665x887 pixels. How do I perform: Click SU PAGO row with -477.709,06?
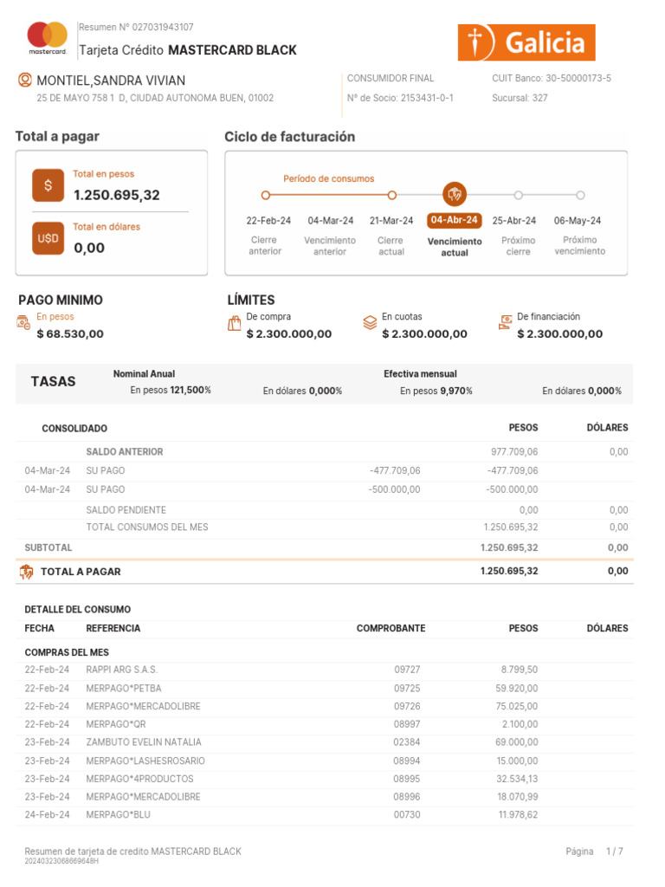click(325, 470)
